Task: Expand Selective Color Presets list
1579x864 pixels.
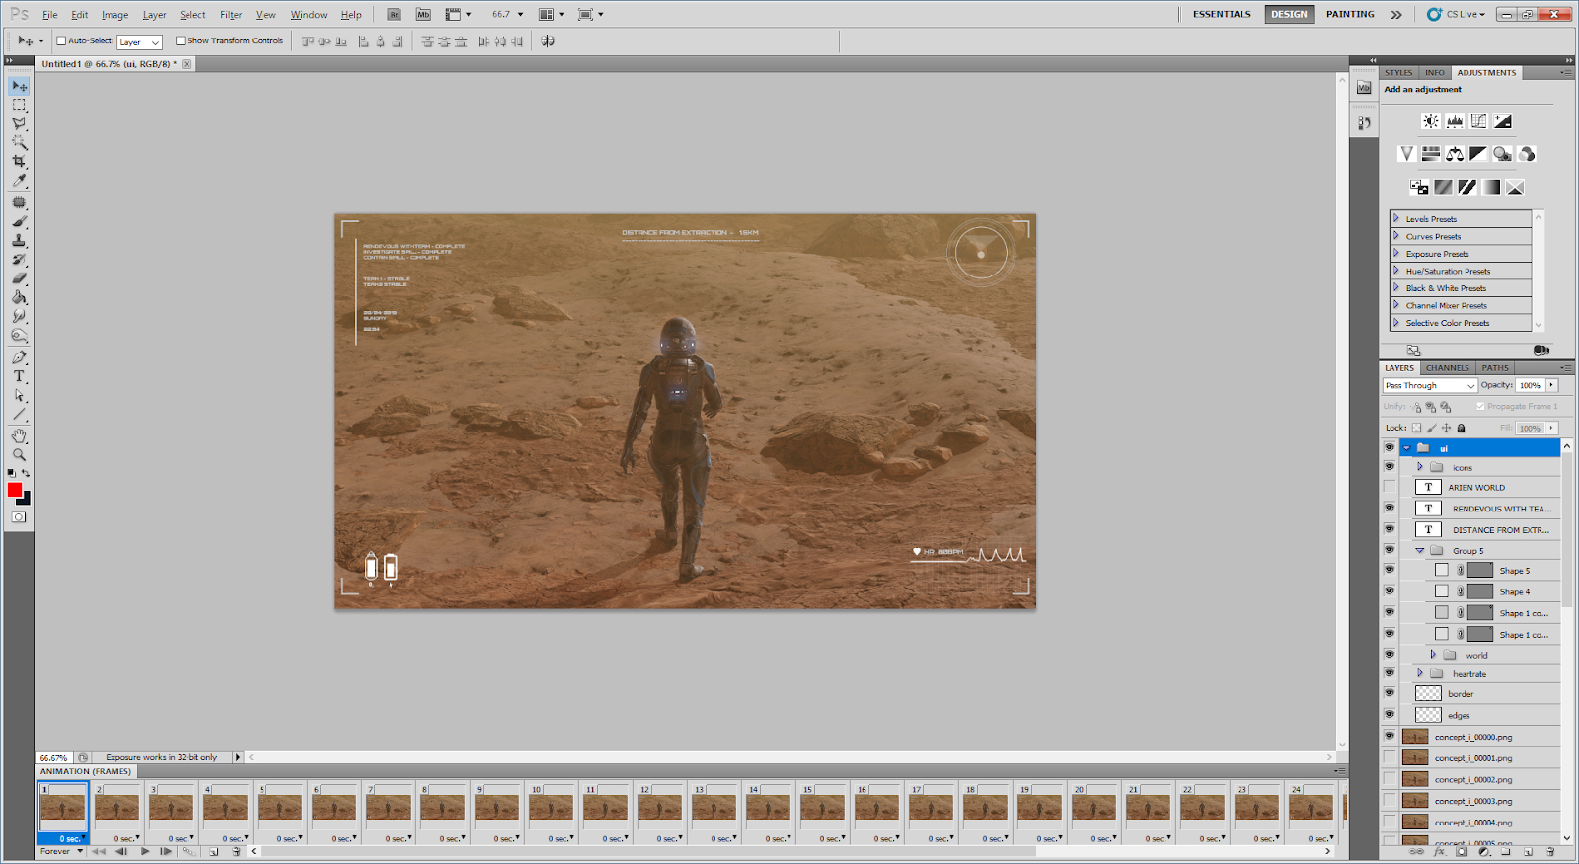Action: (1396, 322)
